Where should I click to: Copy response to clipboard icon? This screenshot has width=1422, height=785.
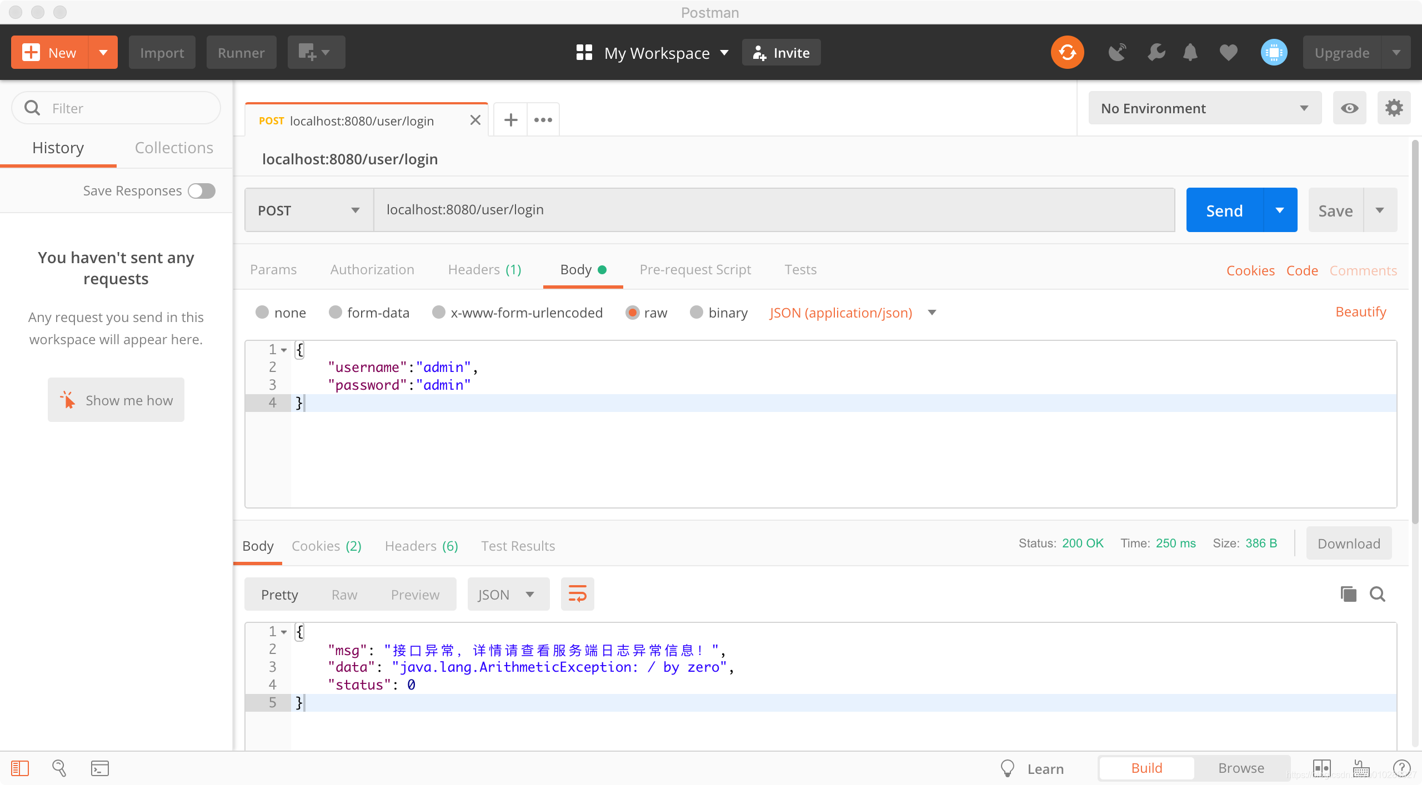(1348, 594)
